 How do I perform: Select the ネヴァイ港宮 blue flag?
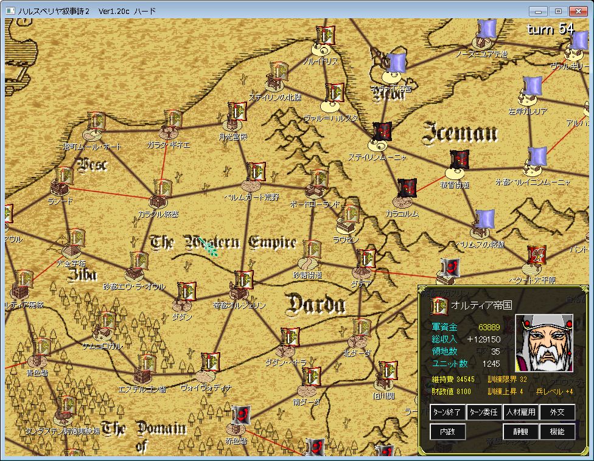pos(397,63)
